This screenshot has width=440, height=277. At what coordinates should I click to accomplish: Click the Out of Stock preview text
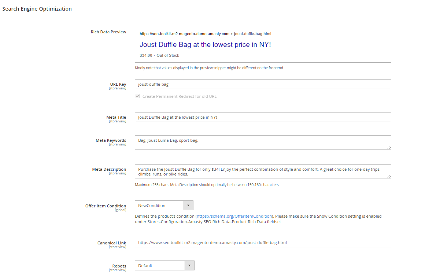pyautogui.click(x=168, y=55)
